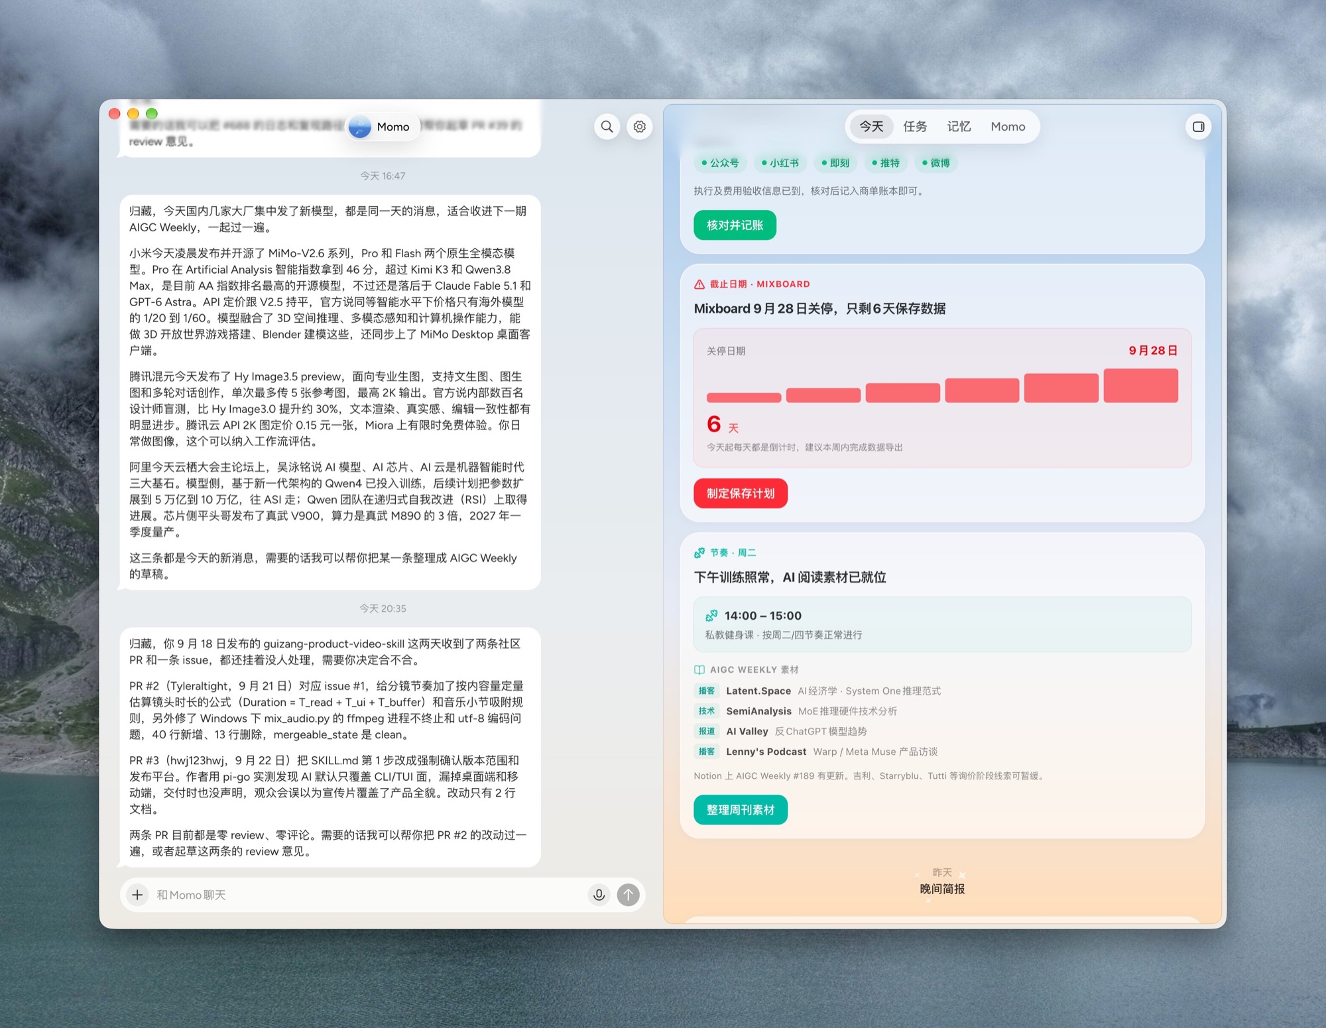Click the 9 月 28 日 shutdown date value
Image resolution: width=1326 pixels, height=1028 pixels.
[1153, 351]
